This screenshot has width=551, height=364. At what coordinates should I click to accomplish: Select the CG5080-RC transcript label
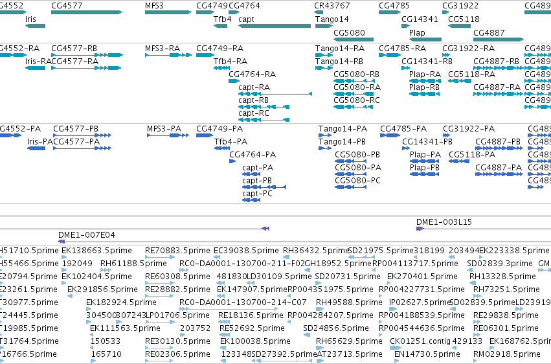[357, 100]
